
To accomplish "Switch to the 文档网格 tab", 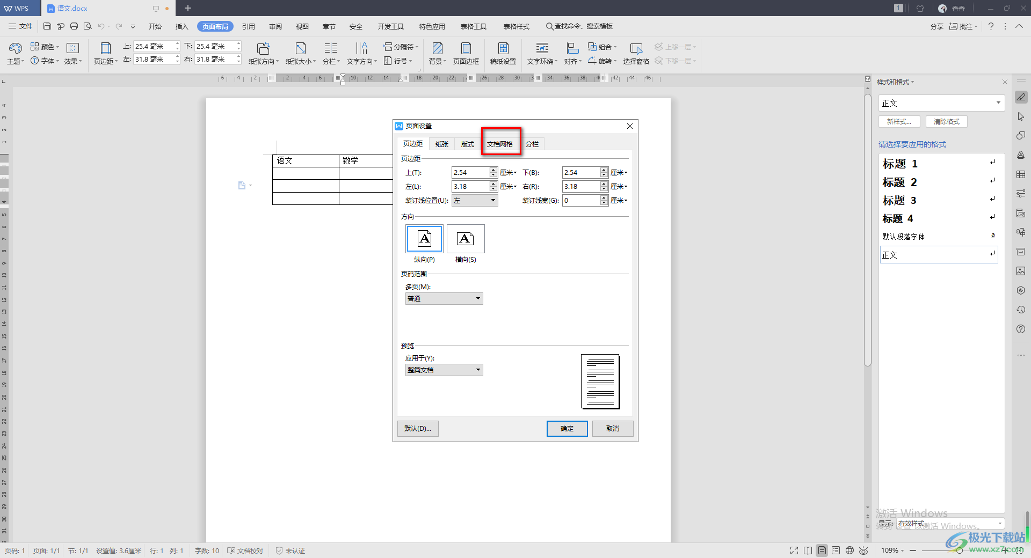I will point(499,144).
